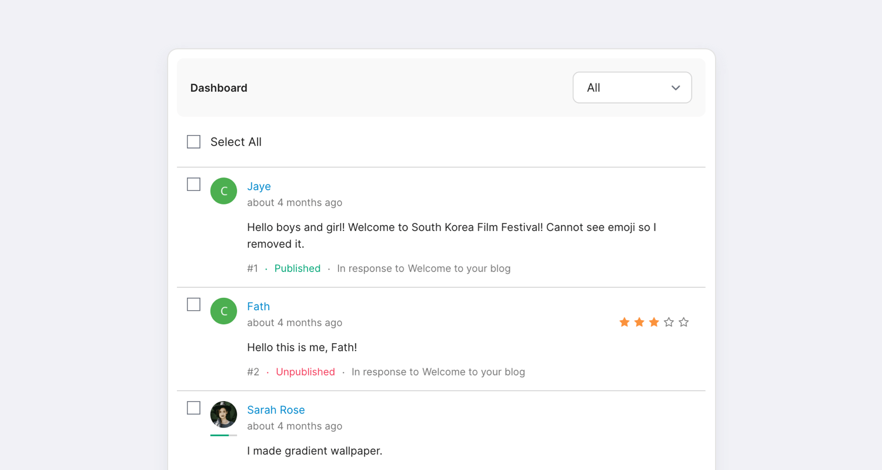
Task: Click the progress bar under Sarah Rose's avatar
Action: pyautogui.click(x=223, y=435)
